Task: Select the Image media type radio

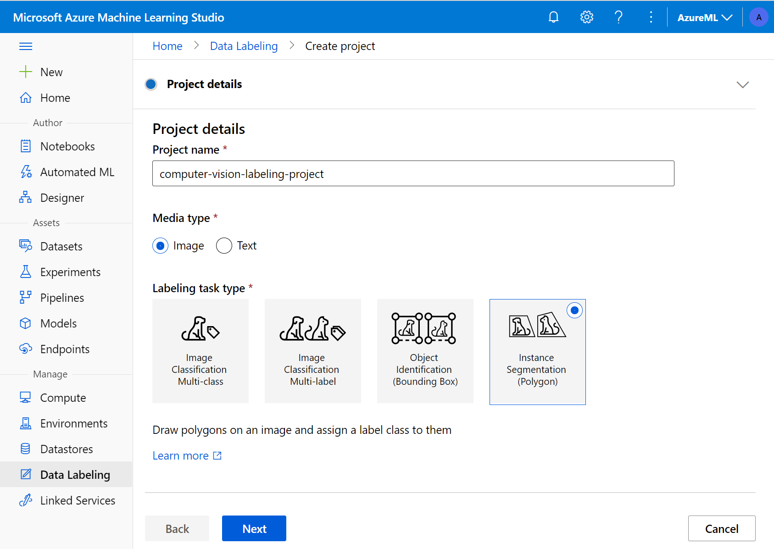Action: [x=161, y=246]
